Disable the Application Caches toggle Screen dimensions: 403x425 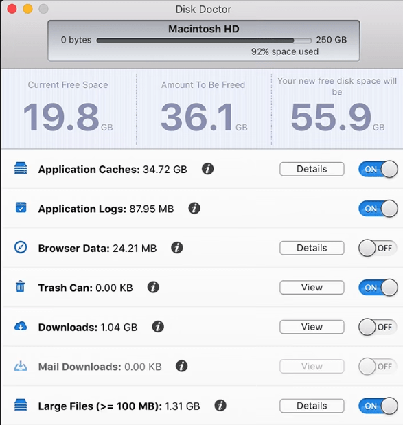[x=378, y=169]
